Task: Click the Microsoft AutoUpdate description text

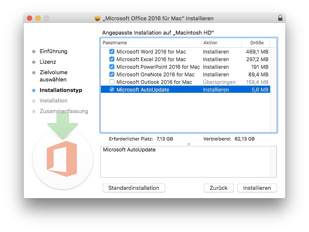Action: (129, 150)
